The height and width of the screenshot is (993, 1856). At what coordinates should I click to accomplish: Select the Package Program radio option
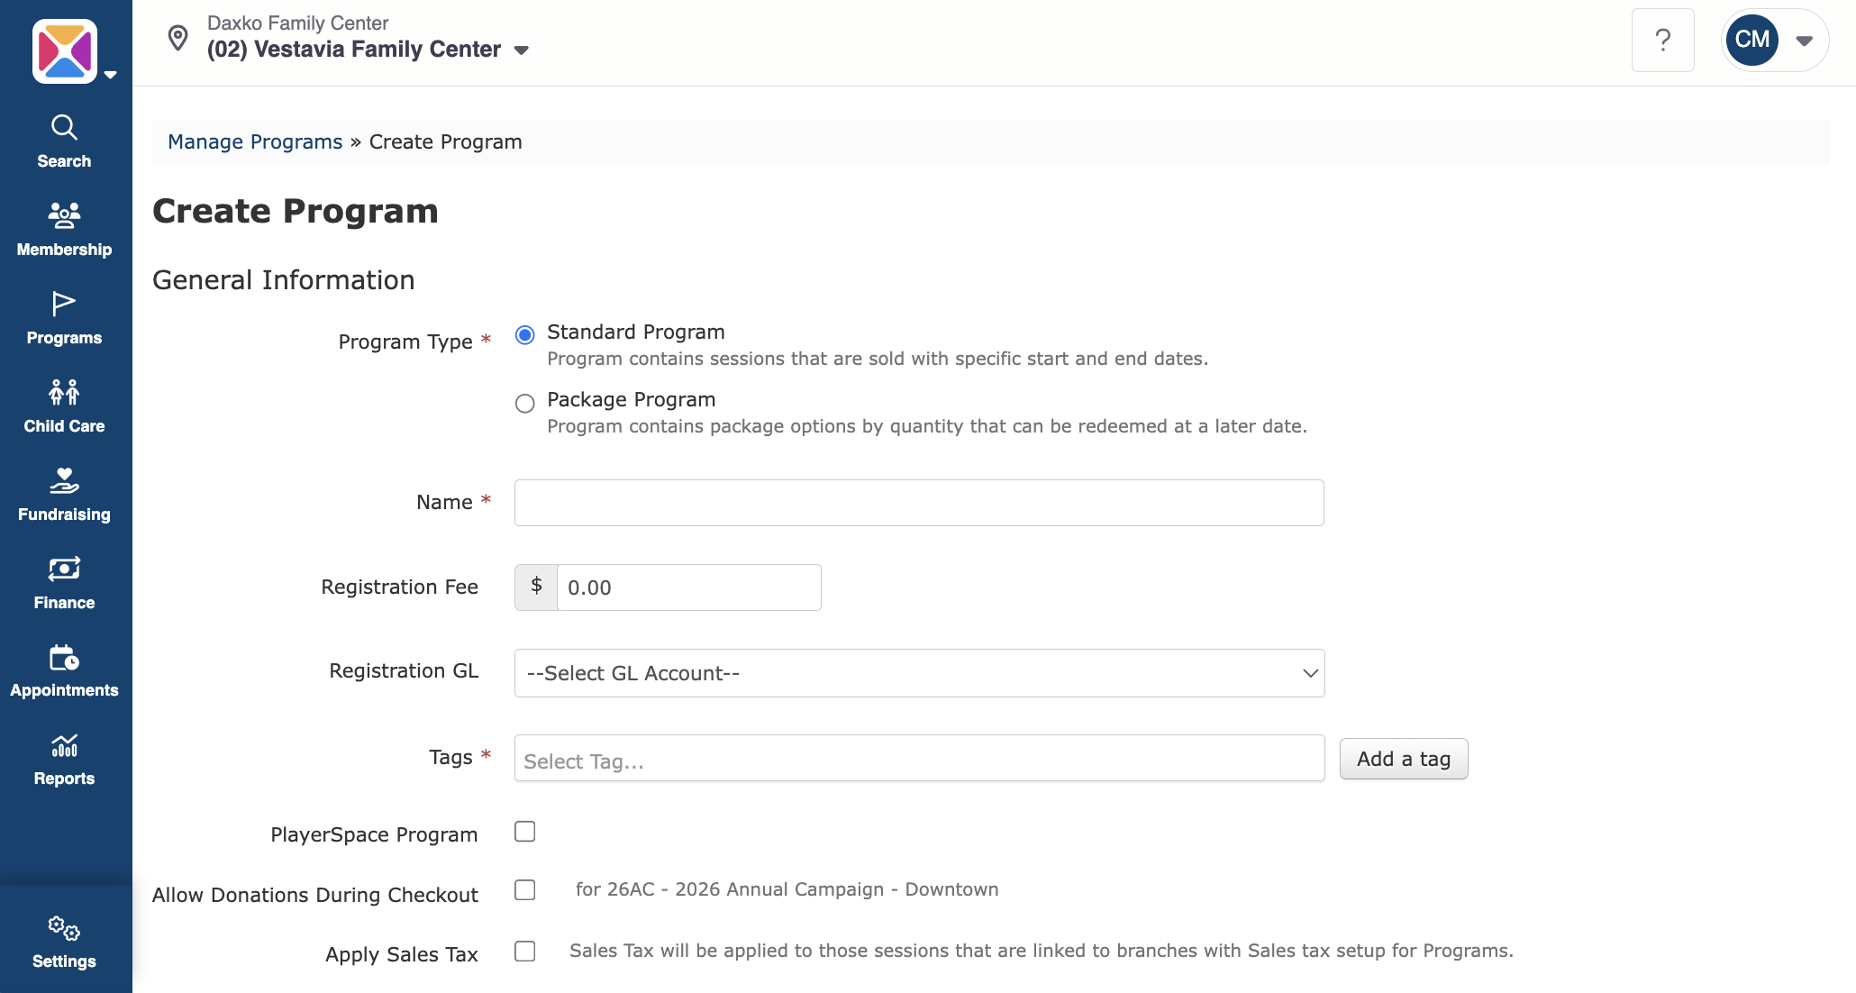(x=525, y=403)
